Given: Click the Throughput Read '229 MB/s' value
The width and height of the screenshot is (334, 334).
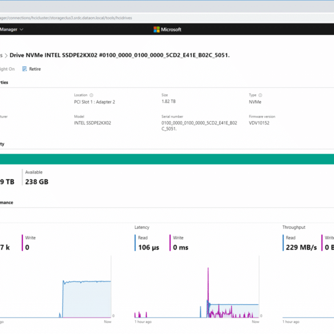Looking at the screenshot, I should [x=301, y=247].
